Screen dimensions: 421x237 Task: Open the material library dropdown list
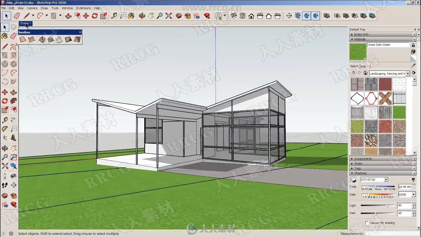tap(408, 74)
